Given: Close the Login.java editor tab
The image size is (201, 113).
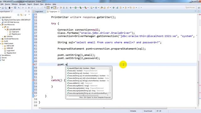Looking at the screenshot, I should [x=59, y=12].
